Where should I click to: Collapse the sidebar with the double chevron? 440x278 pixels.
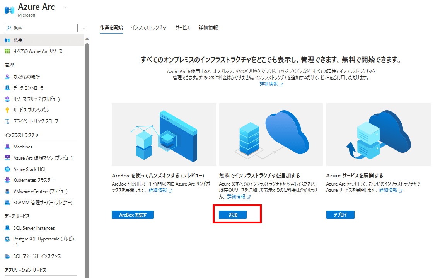(x=84, y=28)
